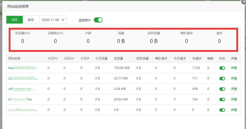
Task: Toggle status switch for 35.17 MB site
Action: point(222,78)
